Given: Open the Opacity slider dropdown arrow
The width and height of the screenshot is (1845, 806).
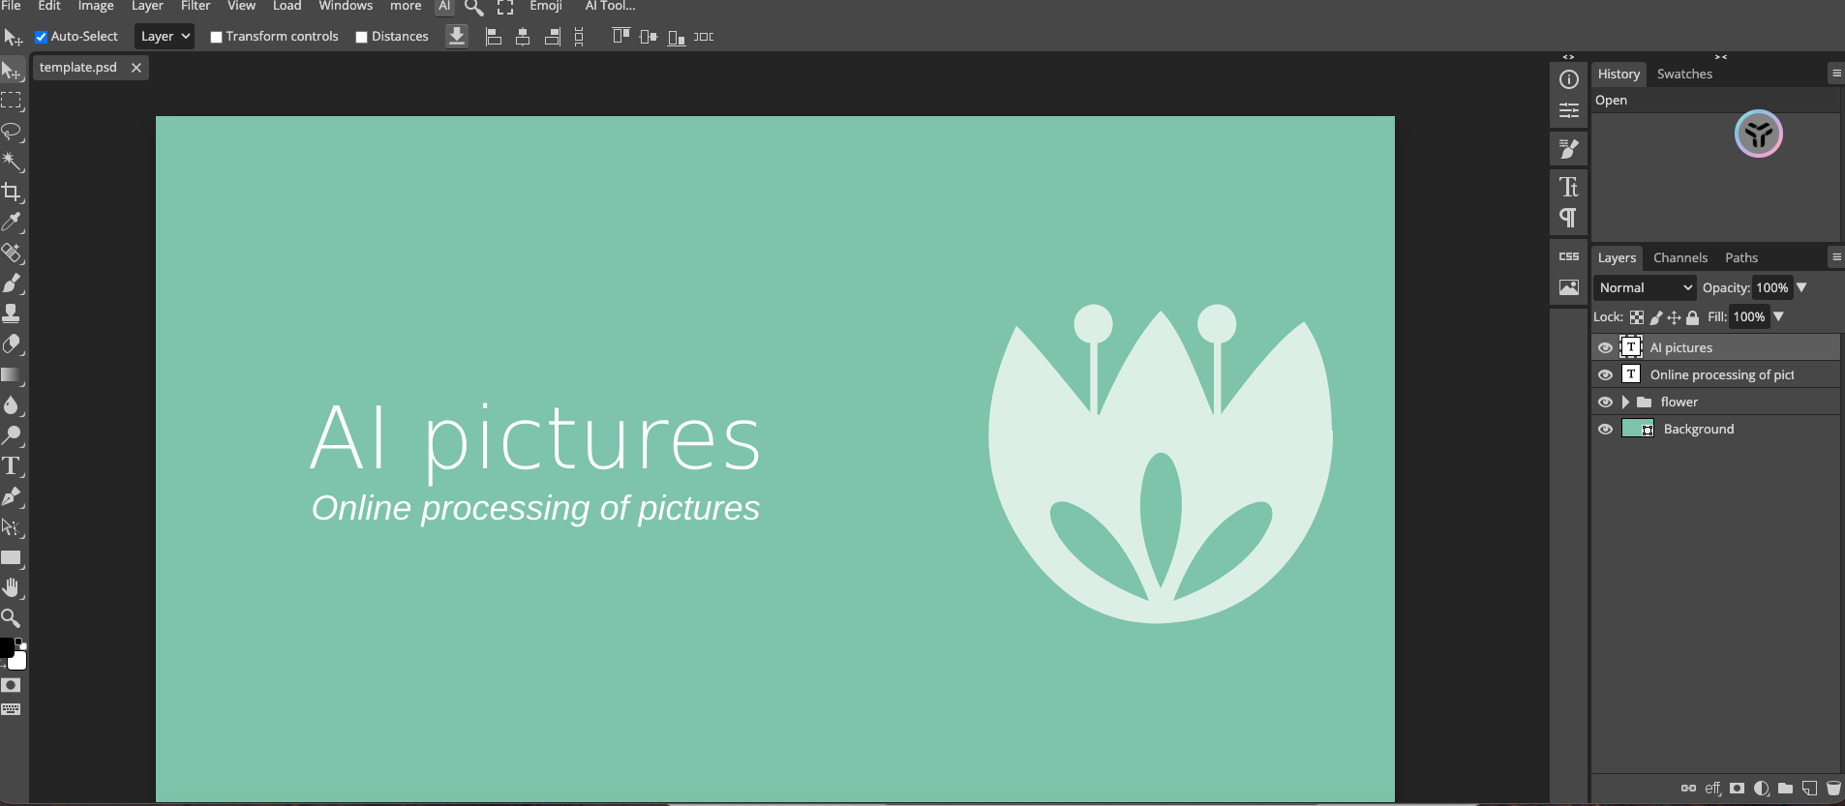Looking at the screenshot, I should tap(1801, 287).
